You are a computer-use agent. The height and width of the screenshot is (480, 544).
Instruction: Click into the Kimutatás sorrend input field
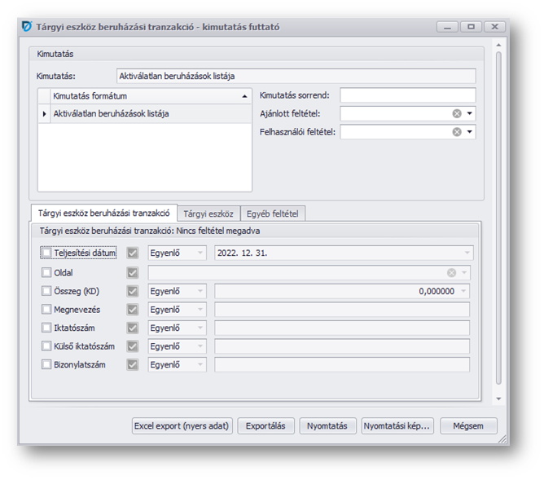point(407,95)
